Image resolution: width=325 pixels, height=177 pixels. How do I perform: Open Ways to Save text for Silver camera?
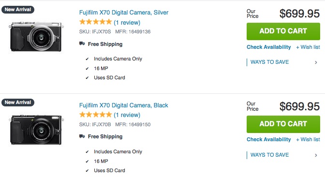[269, 62]
